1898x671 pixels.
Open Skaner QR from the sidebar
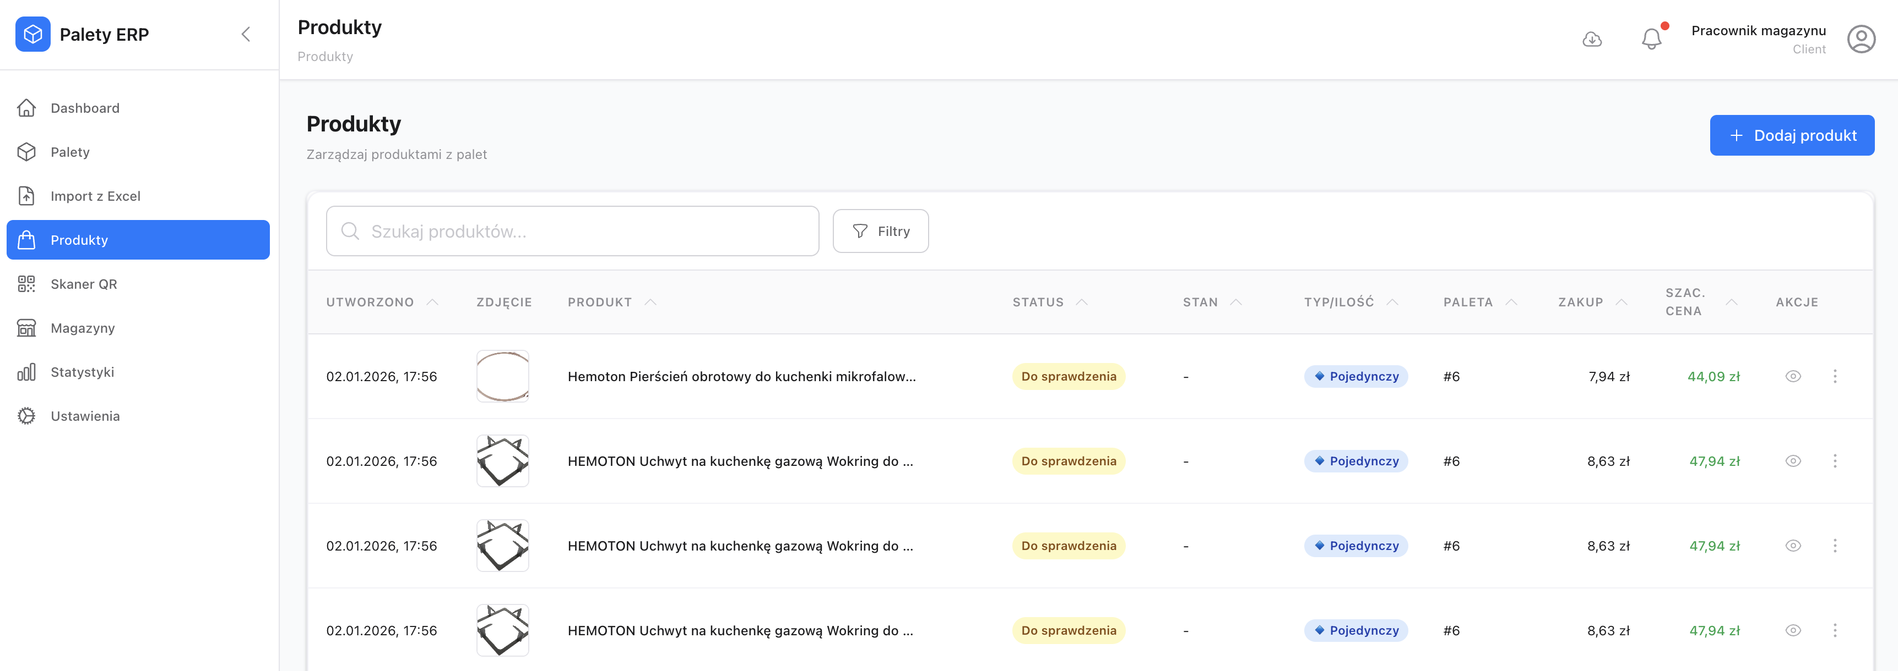tap(83, 284)
